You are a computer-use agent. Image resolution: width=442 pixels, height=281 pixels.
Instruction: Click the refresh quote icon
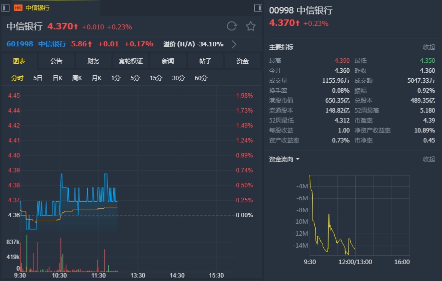(232, 26)
